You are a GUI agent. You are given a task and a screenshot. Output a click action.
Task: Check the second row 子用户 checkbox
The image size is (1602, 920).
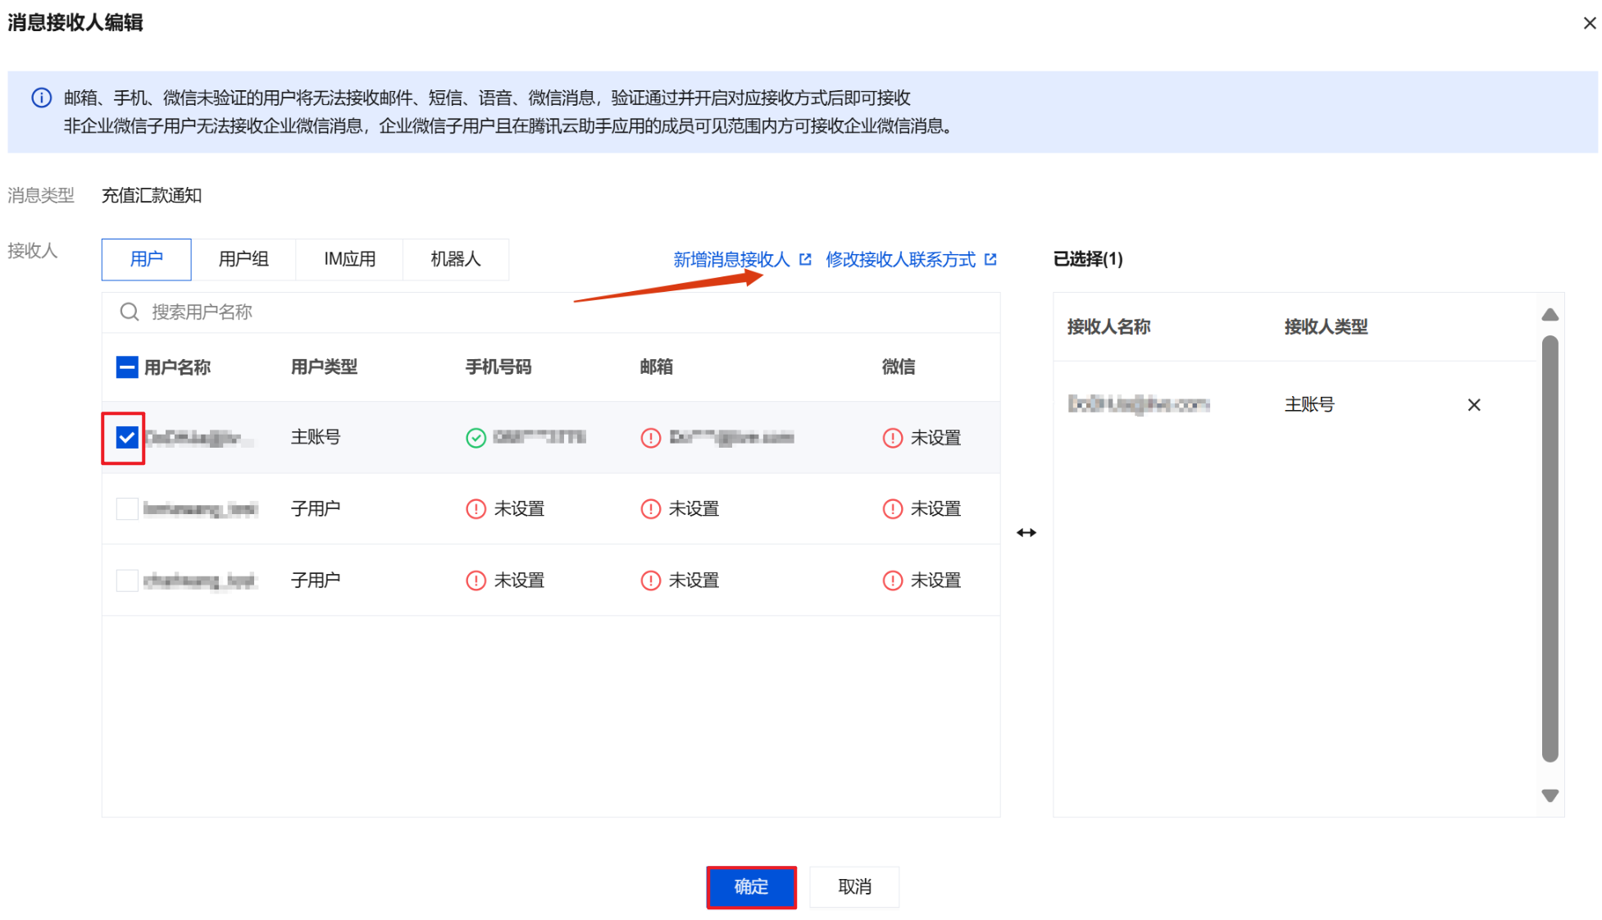pyautogui.click(x=127, y=509)
